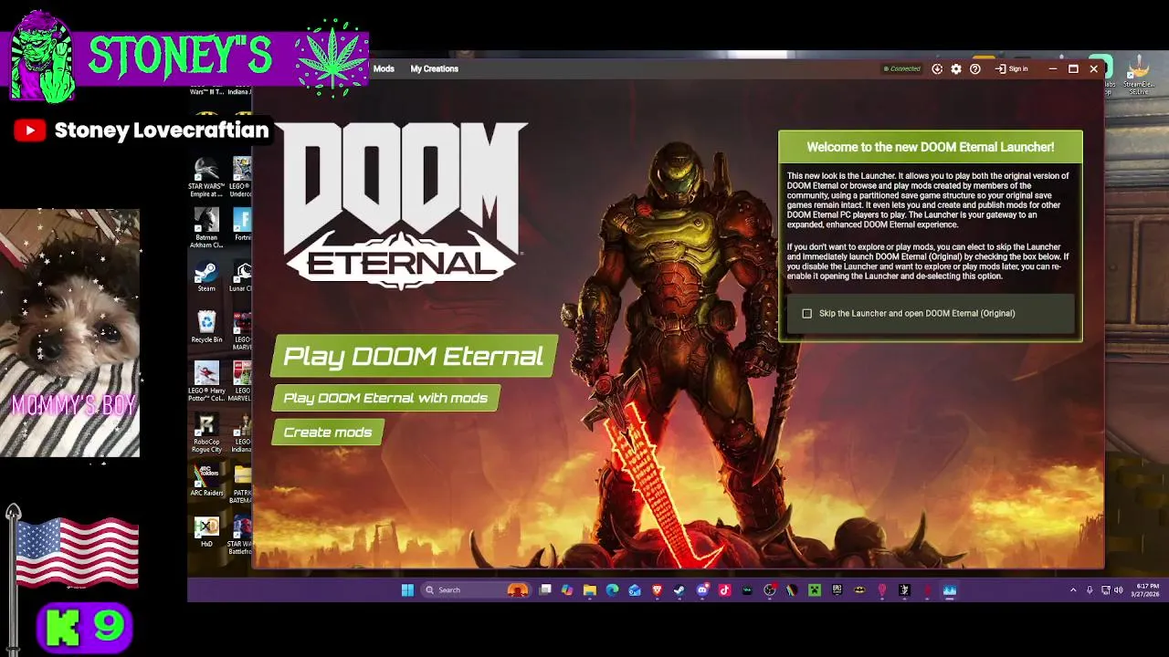Click Sign in link

pos(1012,69)
